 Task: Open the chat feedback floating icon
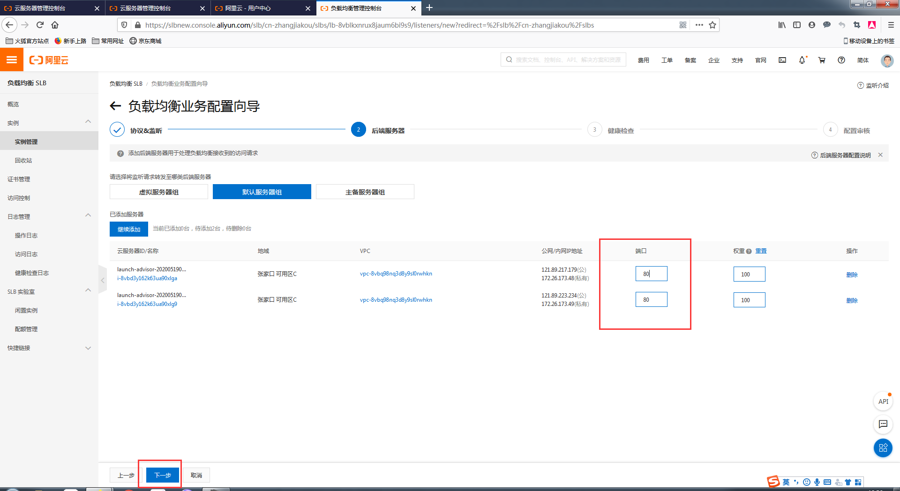(883, 424)
